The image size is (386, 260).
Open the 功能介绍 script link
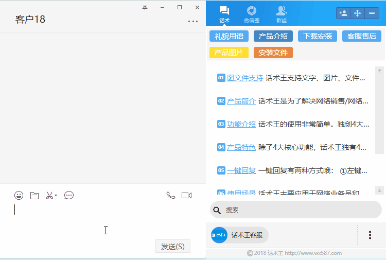tap(241, 124)
